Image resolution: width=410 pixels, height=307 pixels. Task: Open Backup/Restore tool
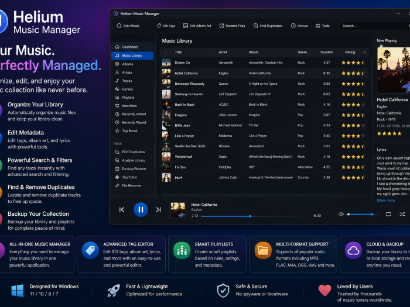(132, 168)
